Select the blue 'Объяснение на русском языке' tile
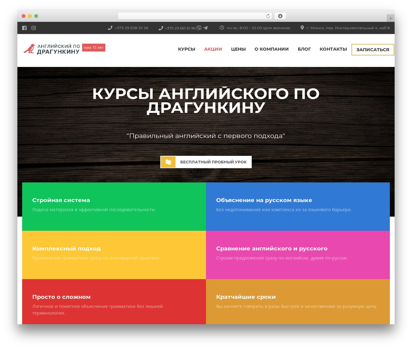The width and height of the screenshot is (412, 349). (298, 207)
